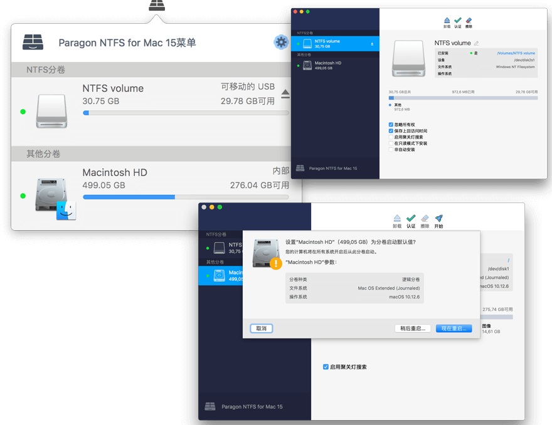The width and height of the screenshot is (552, 425).
Task: Click the 开始 (start) rocket icon in dialog toolbar
Action: point(438,219)
